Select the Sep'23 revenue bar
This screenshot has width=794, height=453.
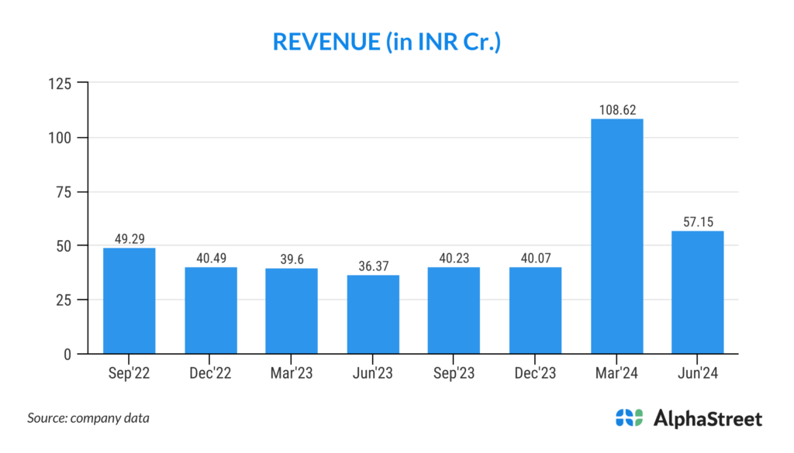[x=454, y=311]
